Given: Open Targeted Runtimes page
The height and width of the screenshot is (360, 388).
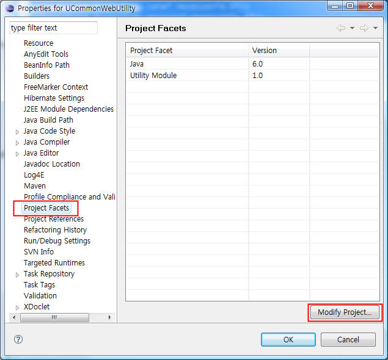Looking at the screenshot, I should point(54,262).
